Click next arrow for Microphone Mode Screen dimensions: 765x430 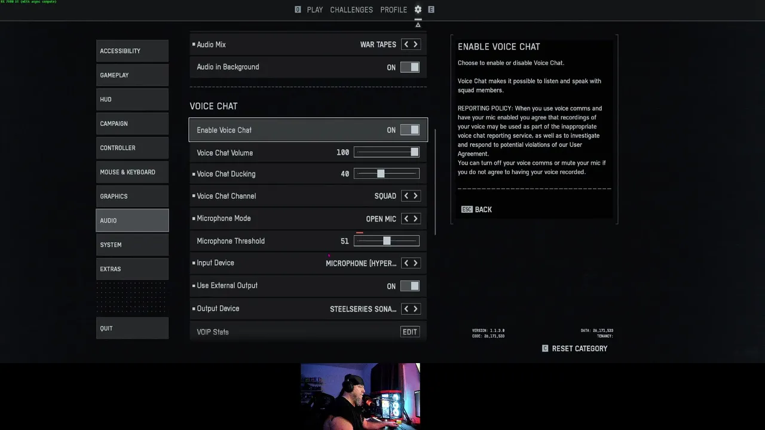click(415, 219)
